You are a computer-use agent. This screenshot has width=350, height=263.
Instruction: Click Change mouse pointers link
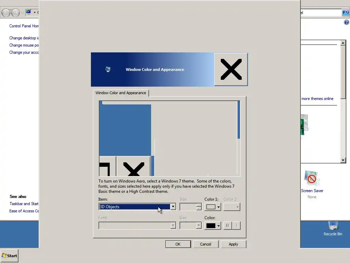[x=24, y=45]
